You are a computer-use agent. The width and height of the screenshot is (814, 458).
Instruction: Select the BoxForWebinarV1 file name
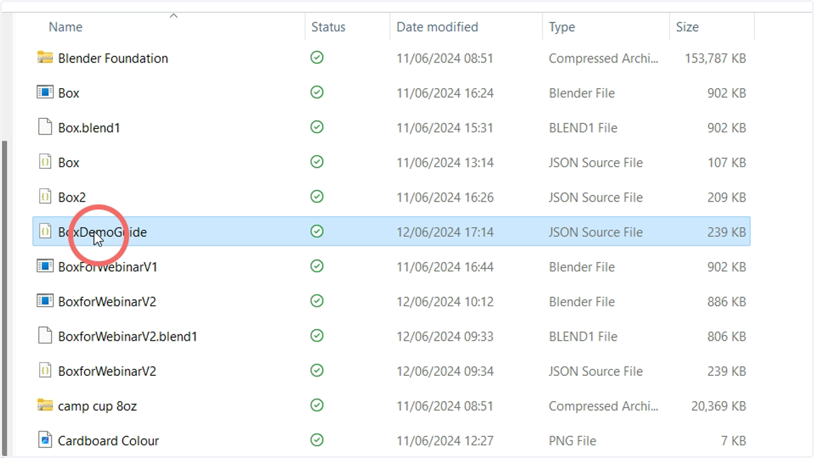pos(108,267)
